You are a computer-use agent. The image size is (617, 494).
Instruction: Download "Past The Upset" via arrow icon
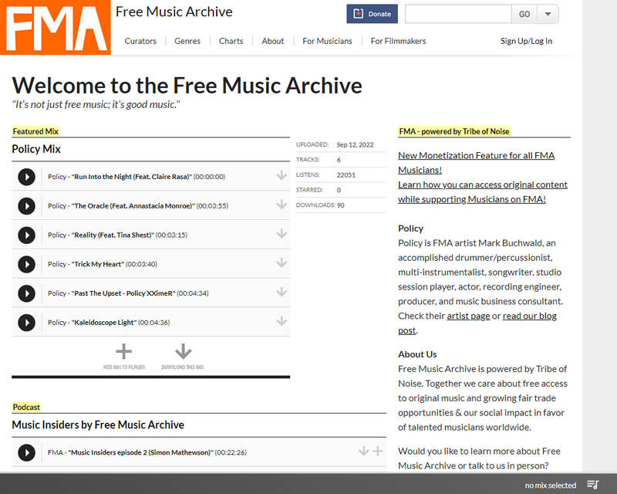tap(282, 292)
